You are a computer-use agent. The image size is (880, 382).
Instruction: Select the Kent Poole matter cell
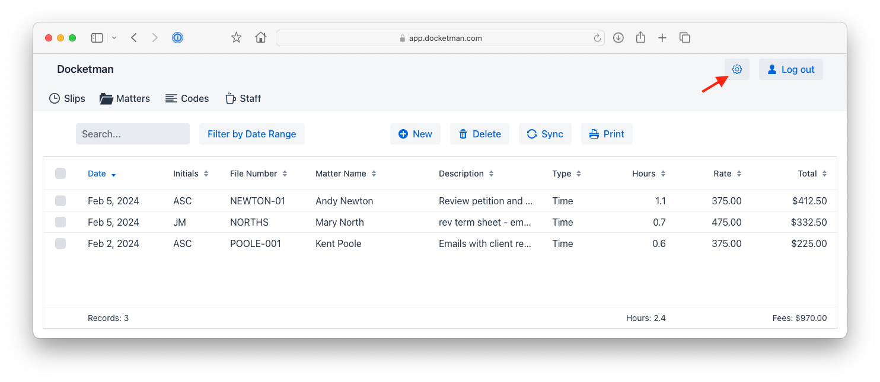click(338, 243)
